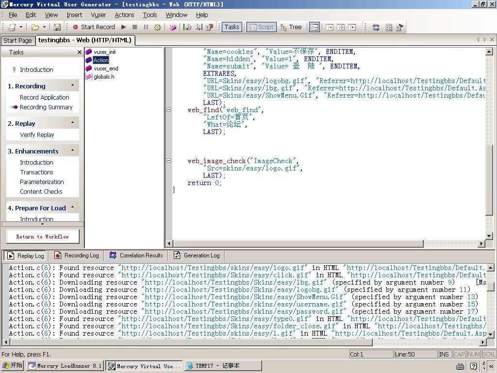Click the first layout icon right of output toggle
Viewport: 497px width, 373px height.
click(330, 27)
